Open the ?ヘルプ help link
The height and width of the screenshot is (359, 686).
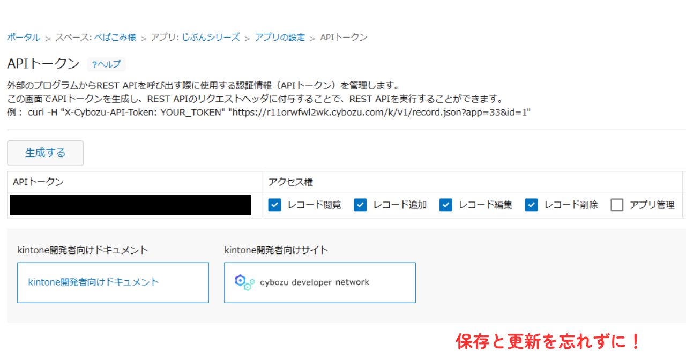(107, 64)
